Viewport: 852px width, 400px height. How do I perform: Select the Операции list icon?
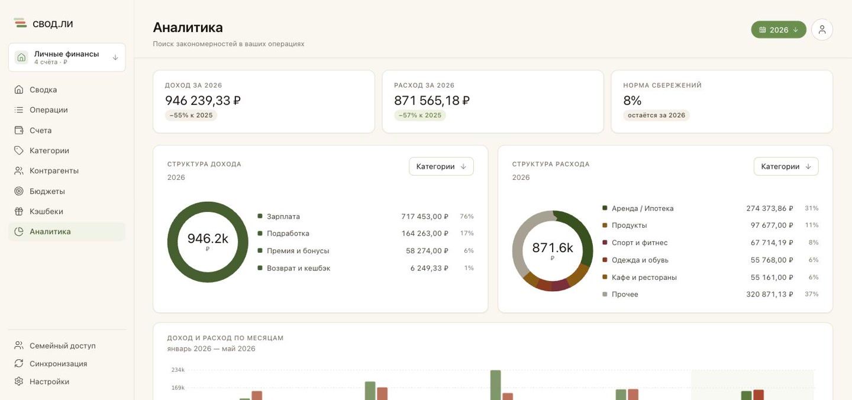19,109
